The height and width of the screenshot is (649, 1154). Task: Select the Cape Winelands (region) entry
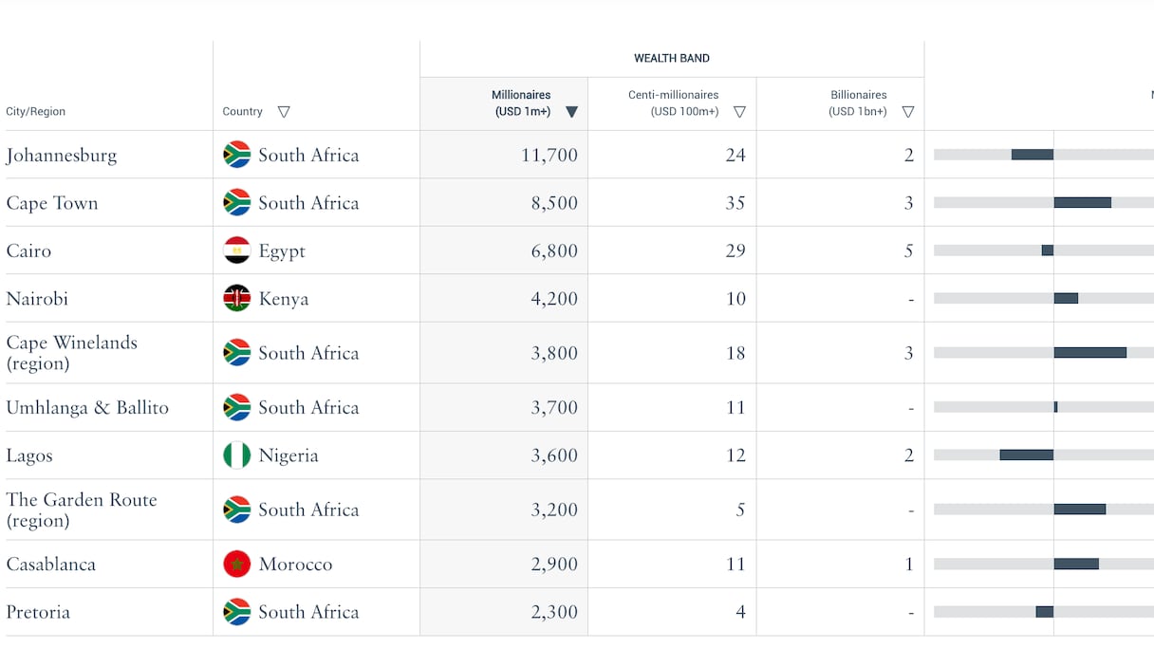tap(71, 353)
